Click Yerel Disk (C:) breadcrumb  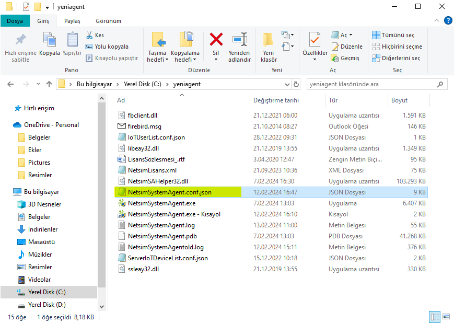[x=143, y=84]
